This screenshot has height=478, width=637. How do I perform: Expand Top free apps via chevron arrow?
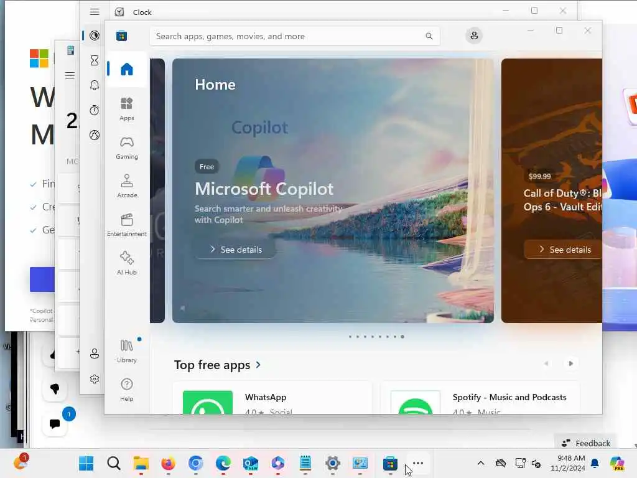pos(258,365)
